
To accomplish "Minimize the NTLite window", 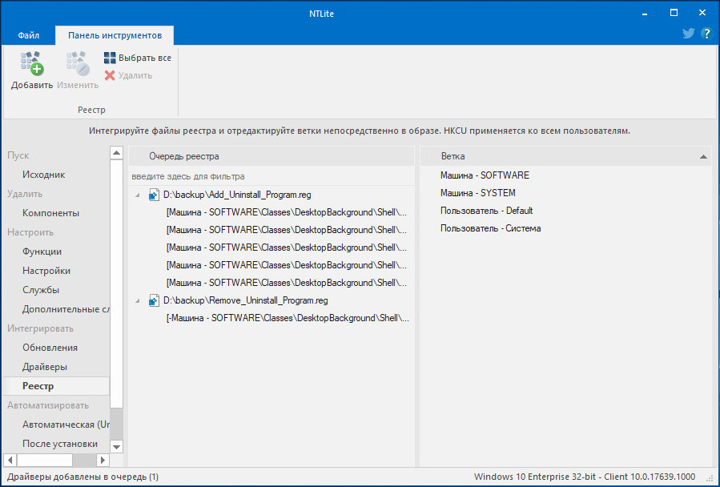I will [645, 14].
